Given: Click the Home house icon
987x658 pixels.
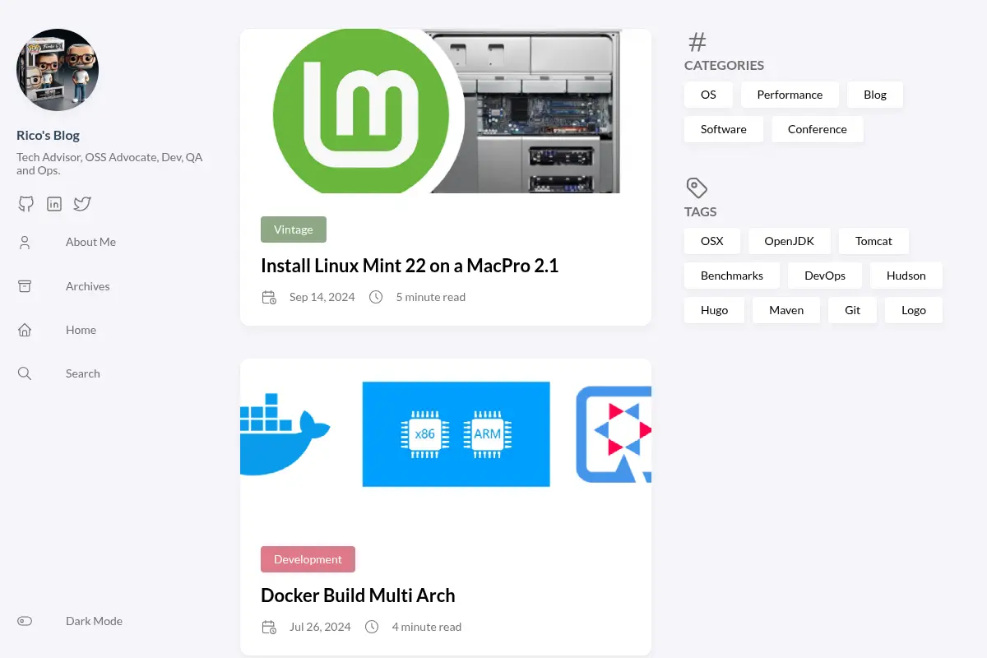Looking at the screenshot, I should click(x=25, y=330).
